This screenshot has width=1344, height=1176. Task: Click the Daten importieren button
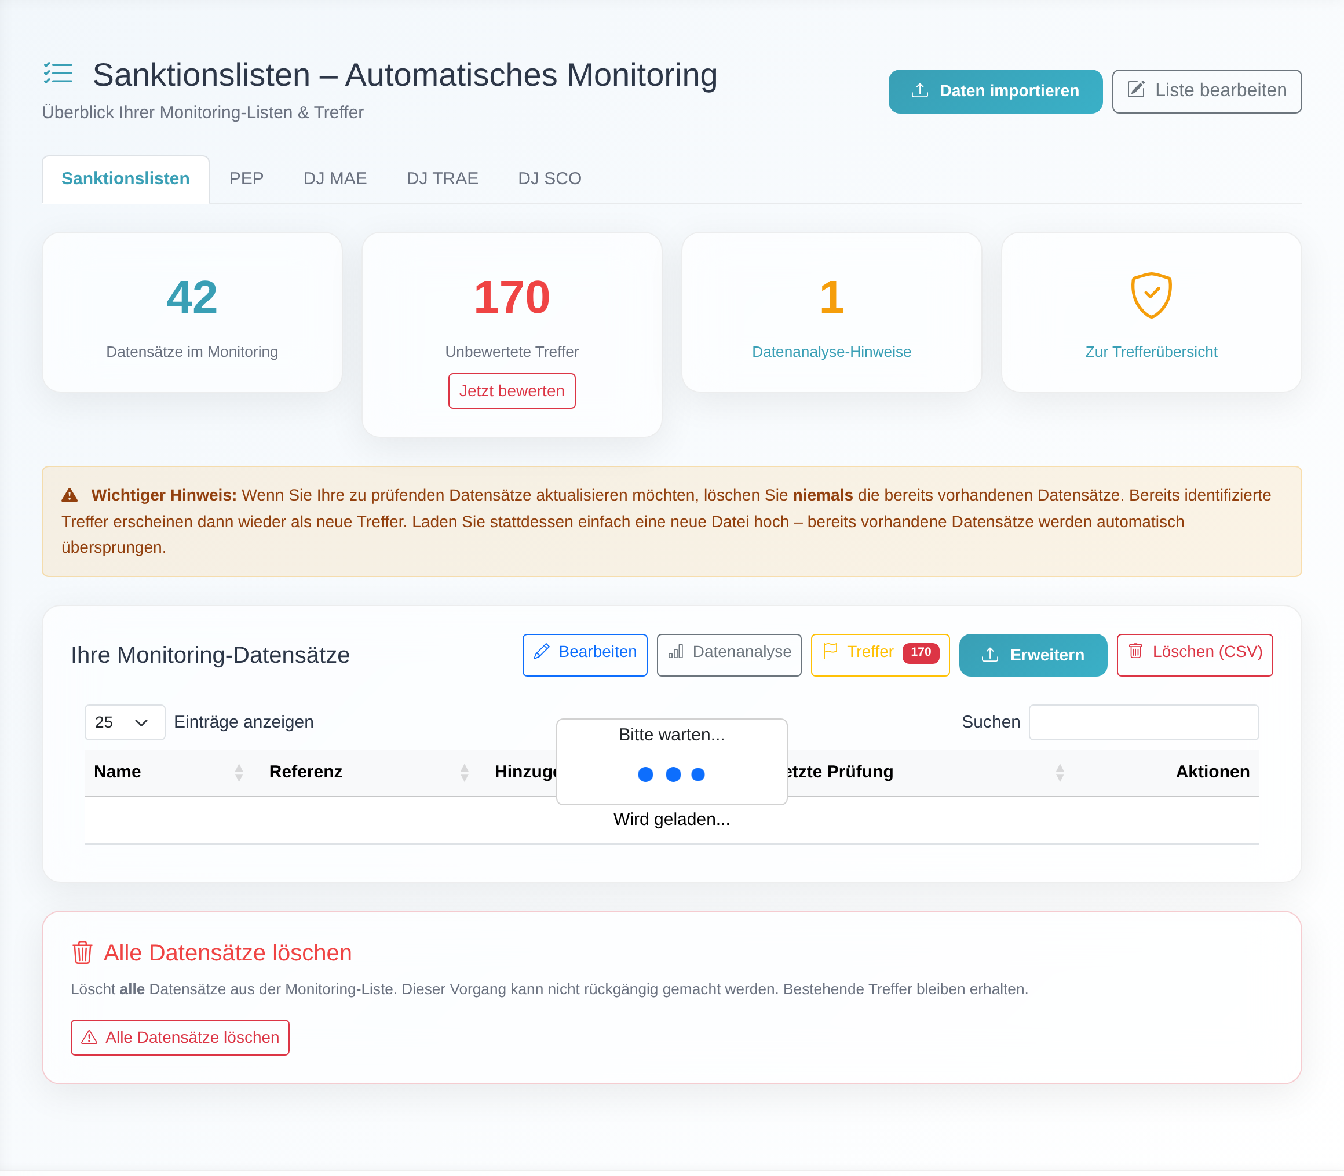995,91
